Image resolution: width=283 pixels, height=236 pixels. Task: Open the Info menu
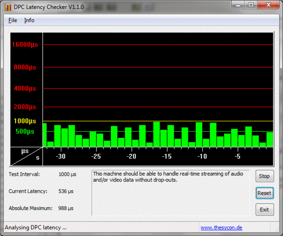29,20
